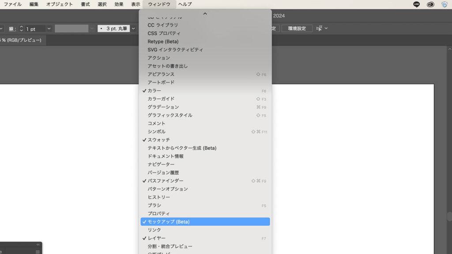Click the LINE icon in the menu bar
452x254 pixels.
415,4
